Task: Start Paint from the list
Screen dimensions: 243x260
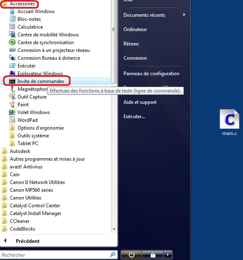Action: (x=23, y=105)
